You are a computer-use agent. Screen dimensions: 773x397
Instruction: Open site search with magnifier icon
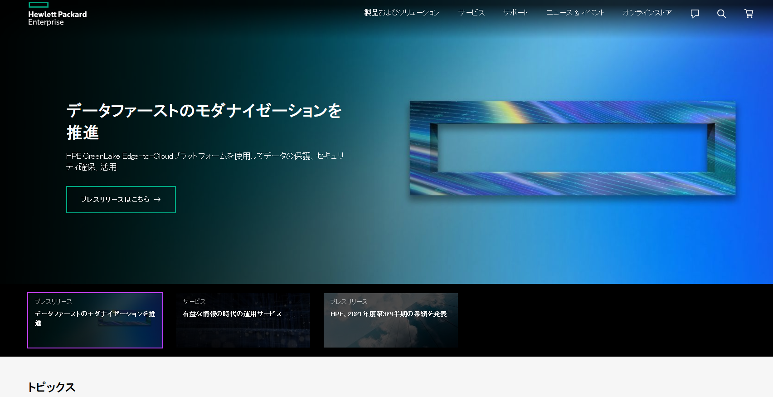pyautogui.click(x=721, y=14)
